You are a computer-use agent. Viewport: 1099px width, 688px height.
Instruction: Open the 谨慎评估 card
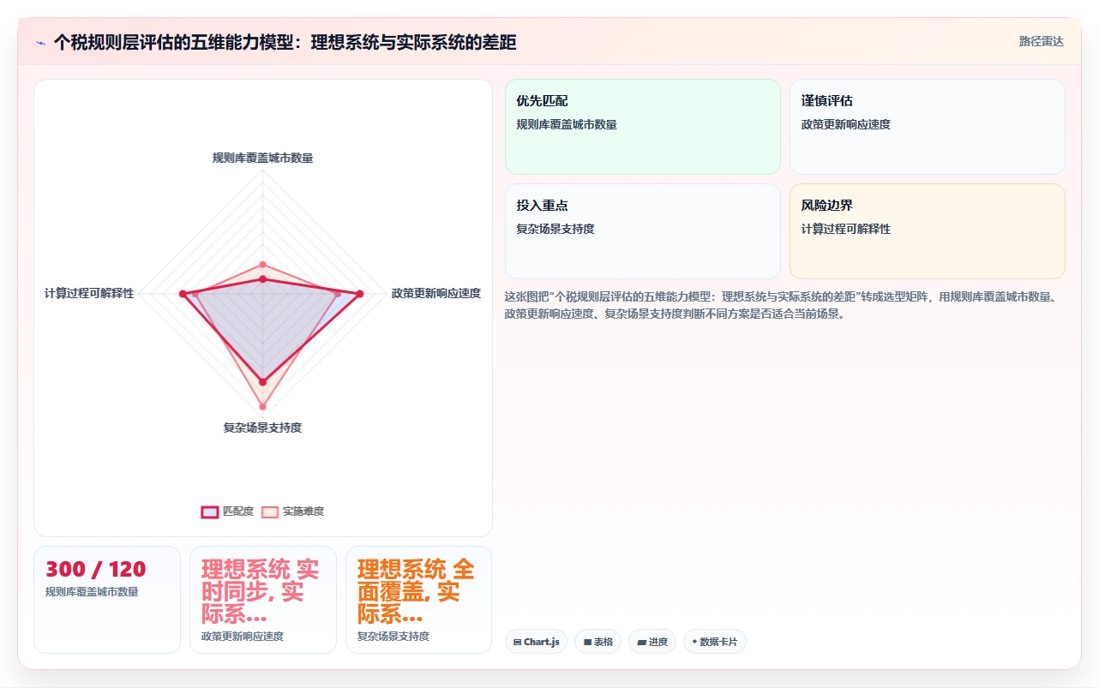coord(928,127)
